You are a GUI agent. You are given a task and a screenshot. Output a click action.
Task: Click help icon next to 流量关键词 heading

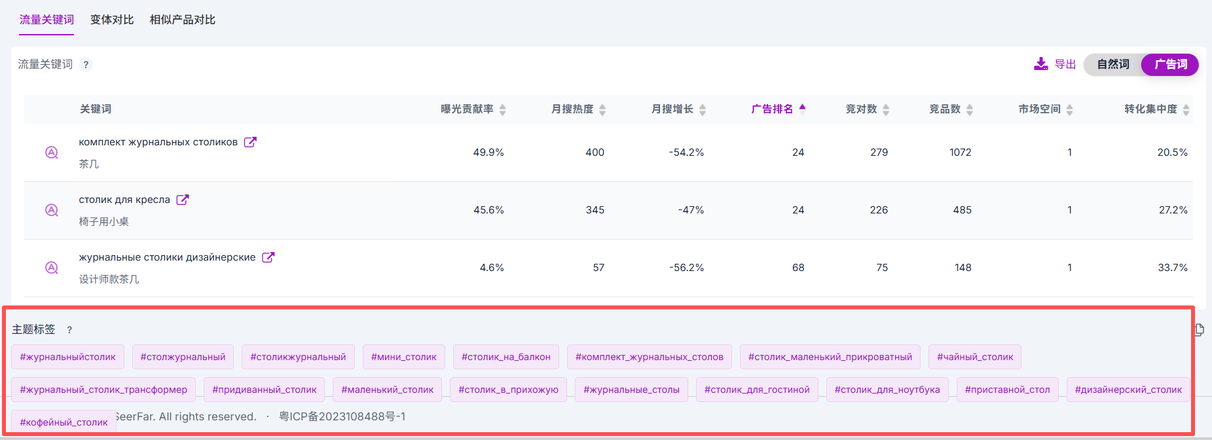[x=86, y=65]
